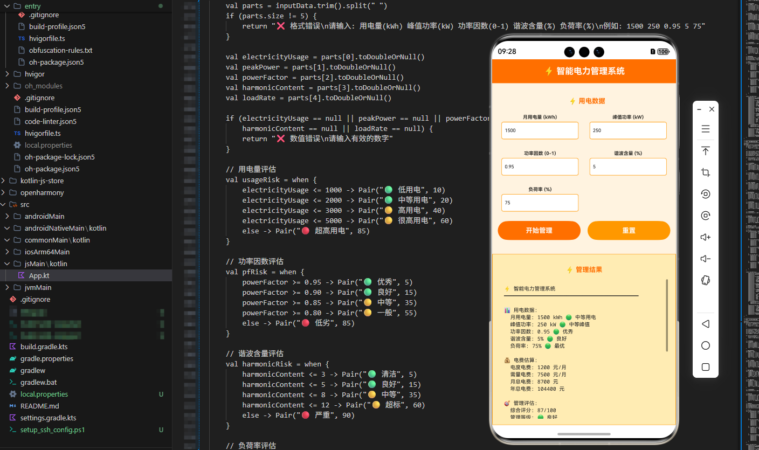
Task: Click the results panel scrollbar in the app
Action: pos(667,315)
